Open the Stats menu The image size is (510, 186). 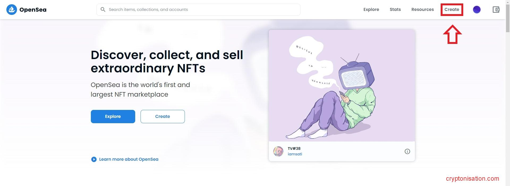(395, 10)
